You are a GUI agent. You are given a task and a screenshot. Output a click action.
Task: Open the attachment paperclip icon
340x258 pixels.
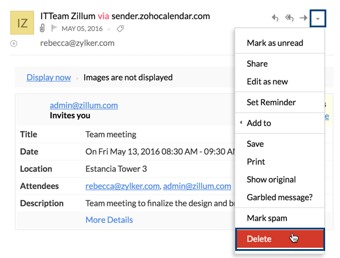(x=42, y=29)
